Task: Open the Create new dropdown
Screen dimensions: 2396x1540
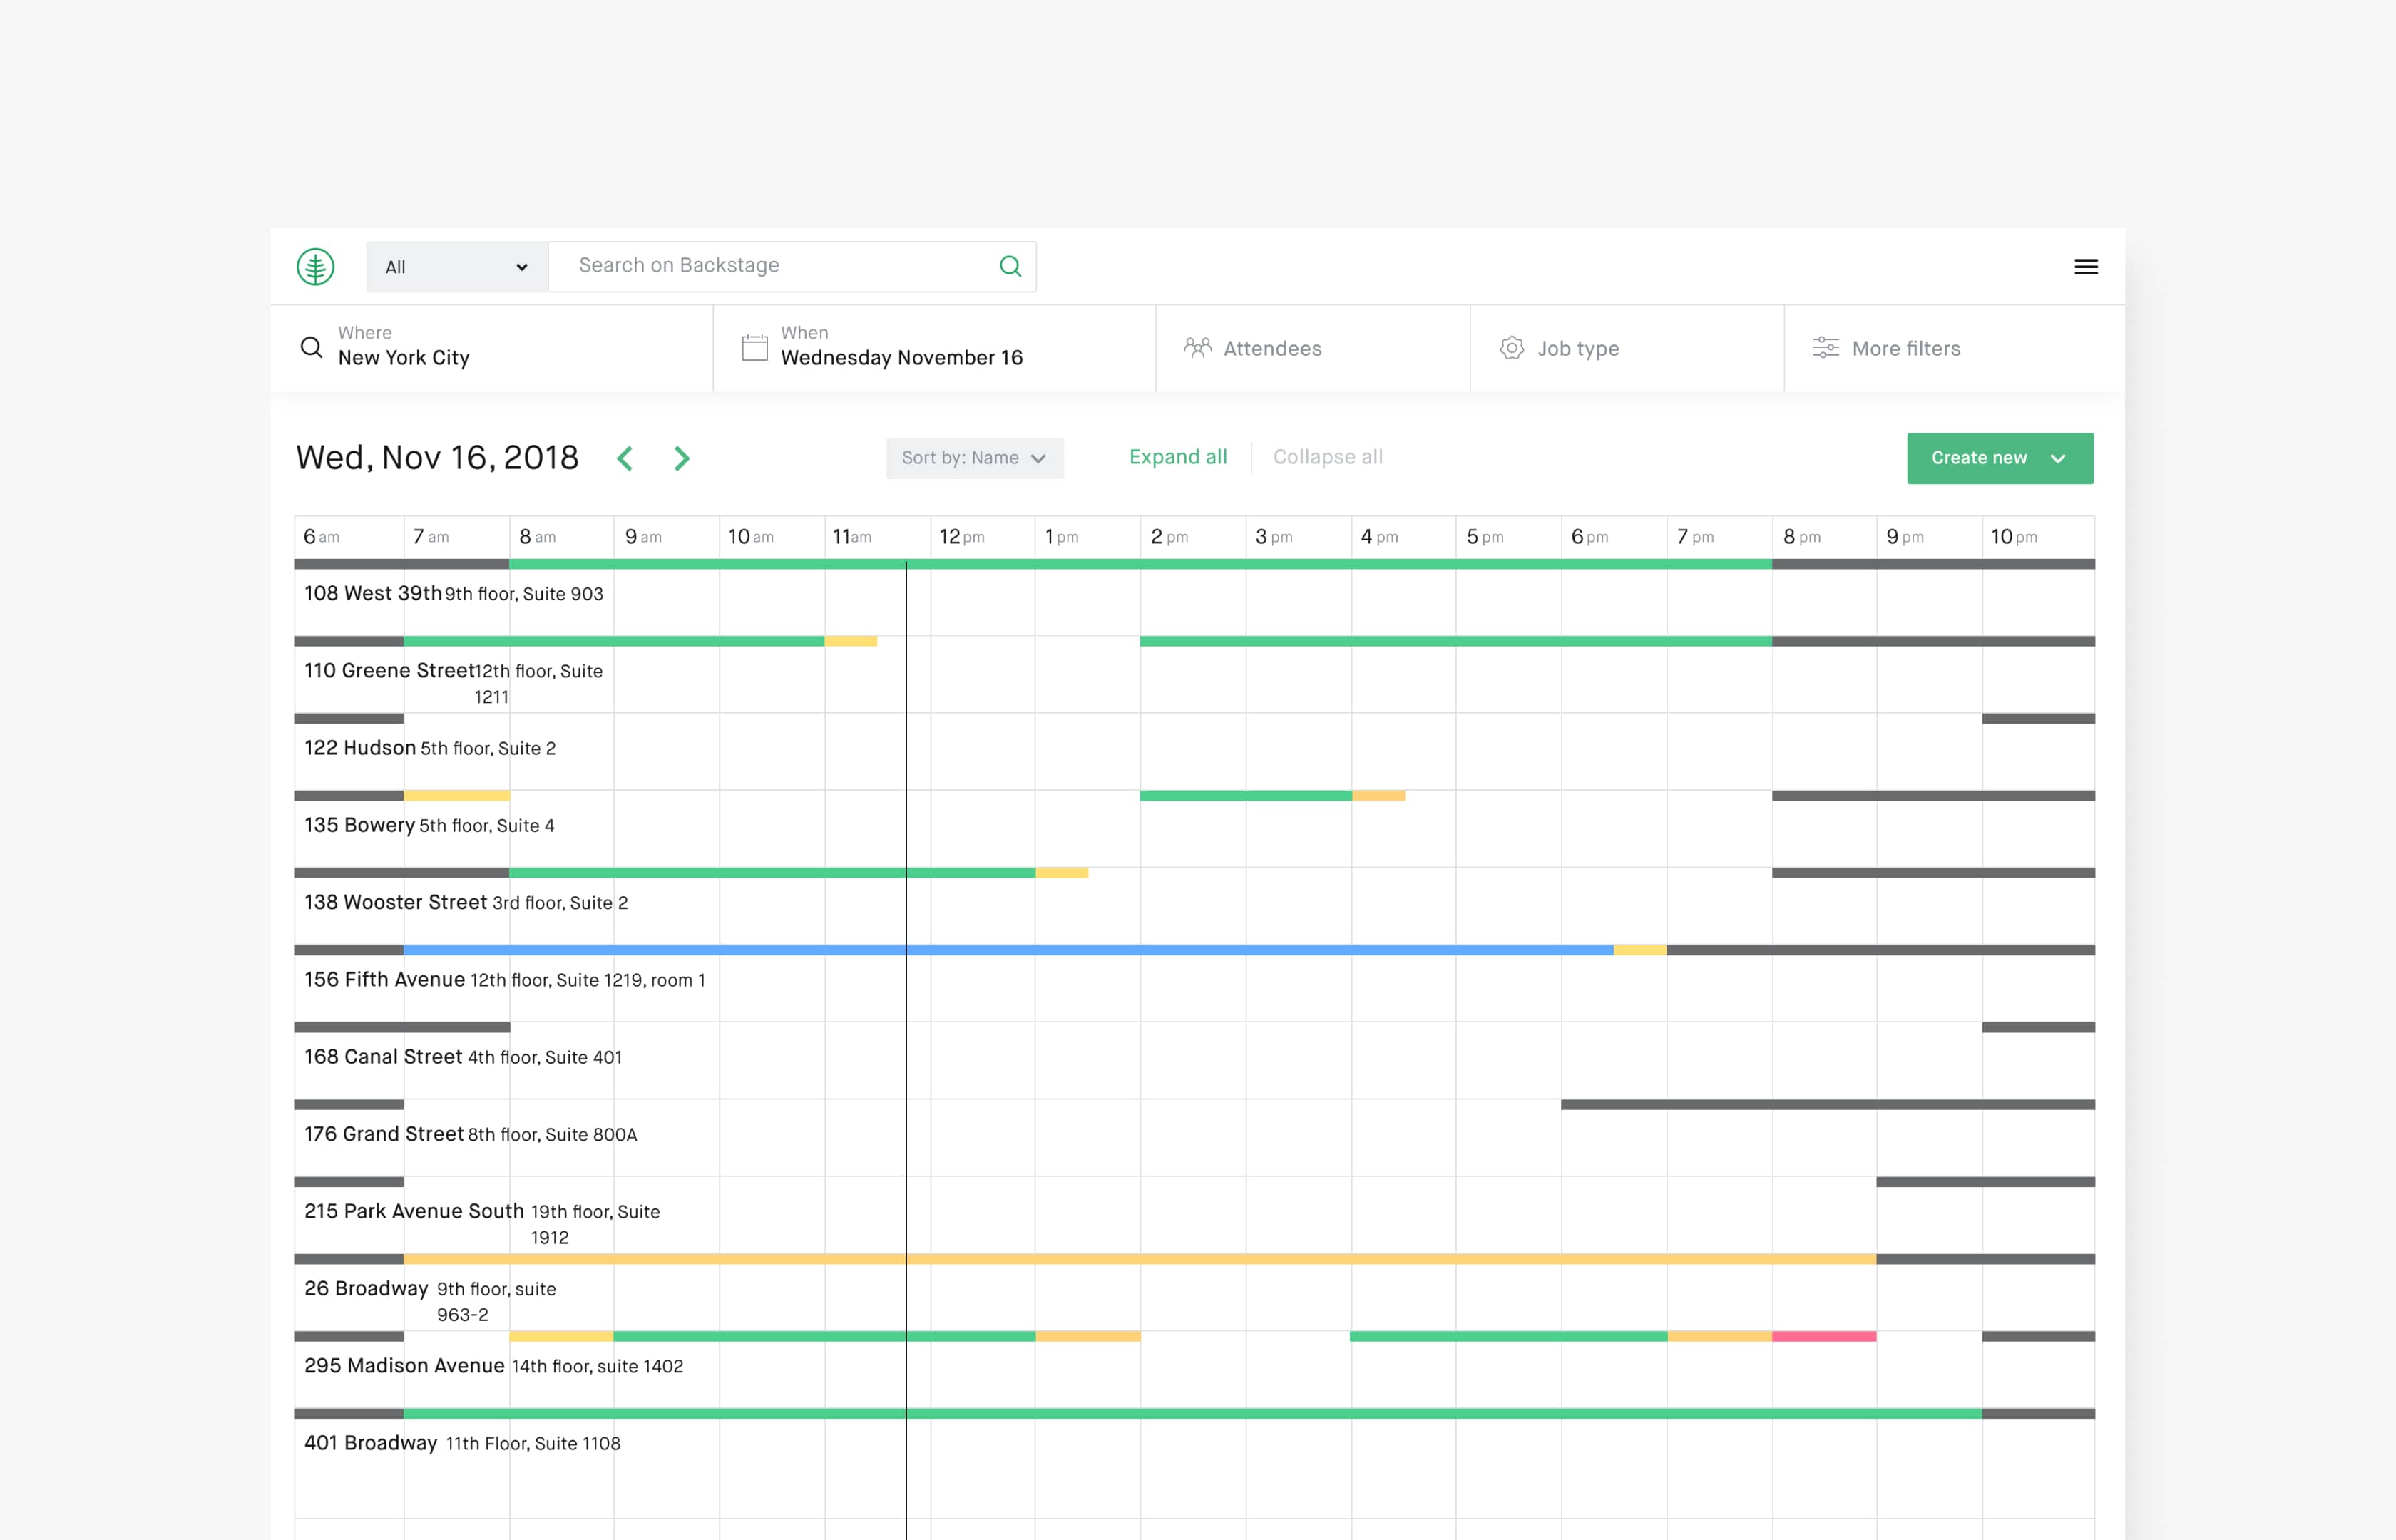Action: click(x=2061, y=458)
